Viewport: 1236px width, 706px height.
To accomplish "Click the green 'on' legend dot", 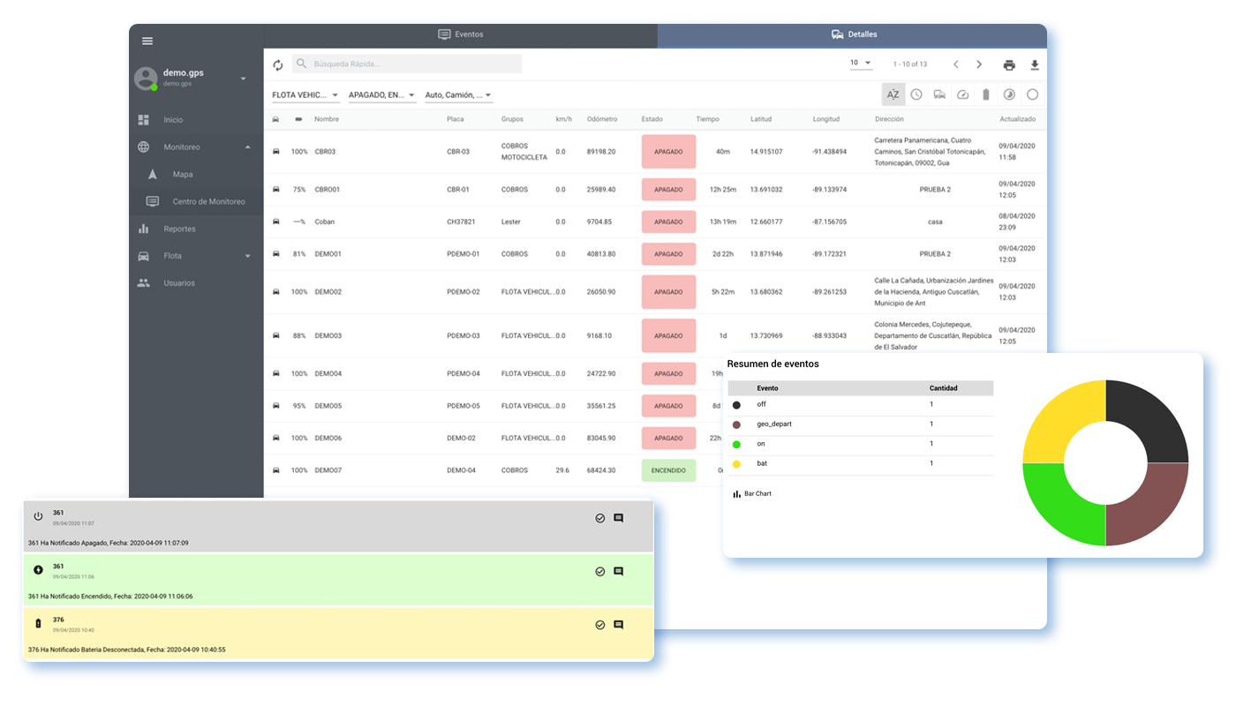I will (736, 444).
